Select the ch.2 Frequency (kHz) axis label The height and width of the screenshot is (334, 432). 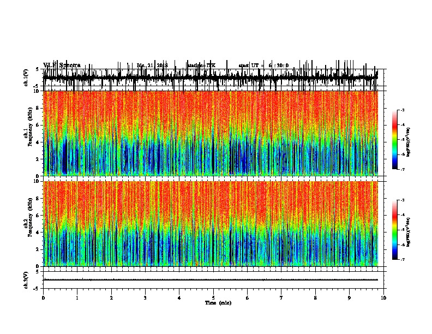30,217
